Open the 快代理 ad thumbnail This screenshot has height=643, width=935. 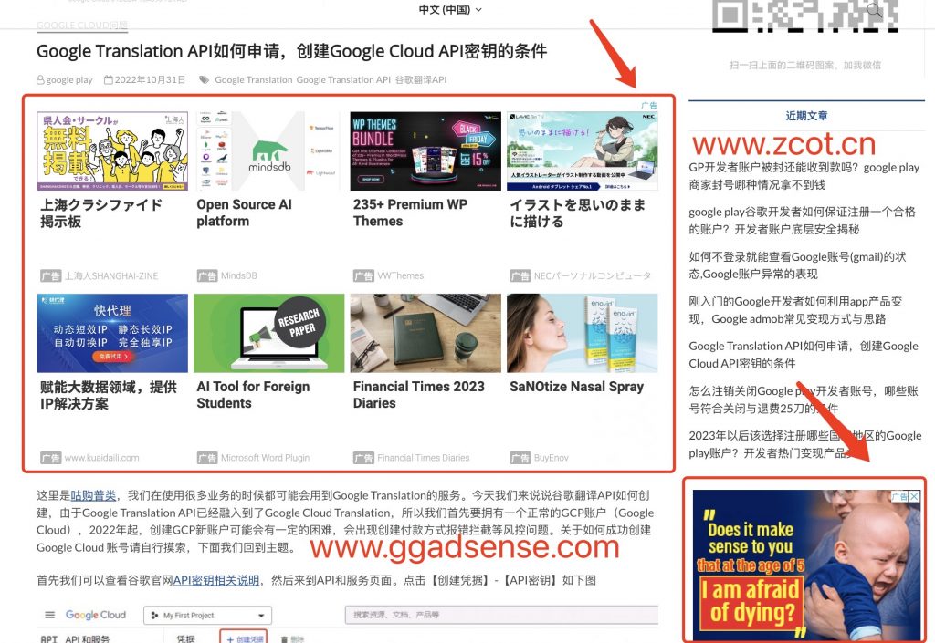pos(112,333)
